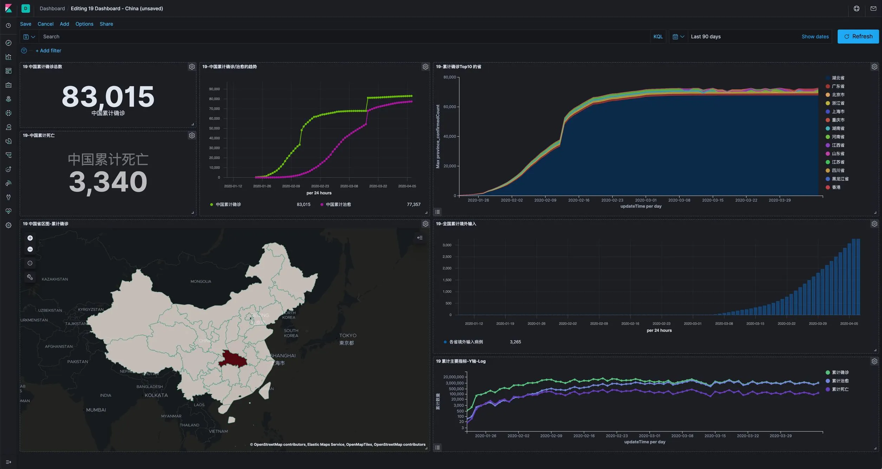Open Visualize chart icon in sidebar
The image size is (882, 469).
pos(8,57)
